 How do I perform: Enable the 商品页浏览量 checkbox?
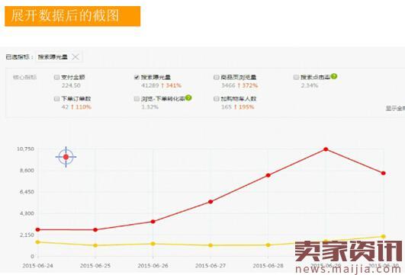(x=217, y=77)
